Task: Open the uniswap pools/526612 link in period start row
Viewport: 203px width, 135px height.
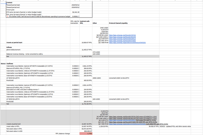Action: coord(122,39)
